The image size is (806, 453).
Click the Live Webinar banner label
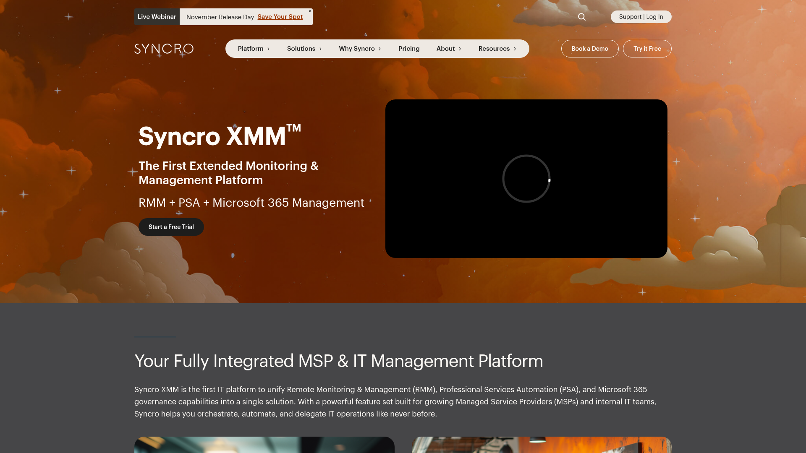tap(157, 17)
